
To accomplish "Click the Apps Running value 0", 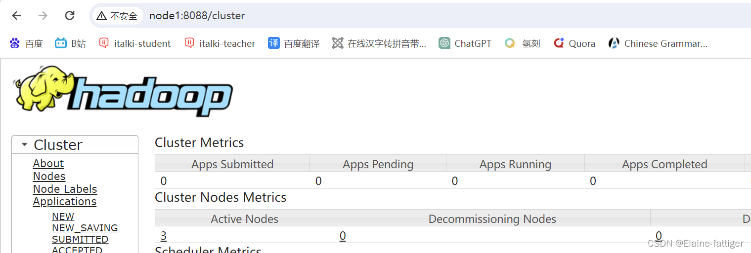I will point(455,181).
